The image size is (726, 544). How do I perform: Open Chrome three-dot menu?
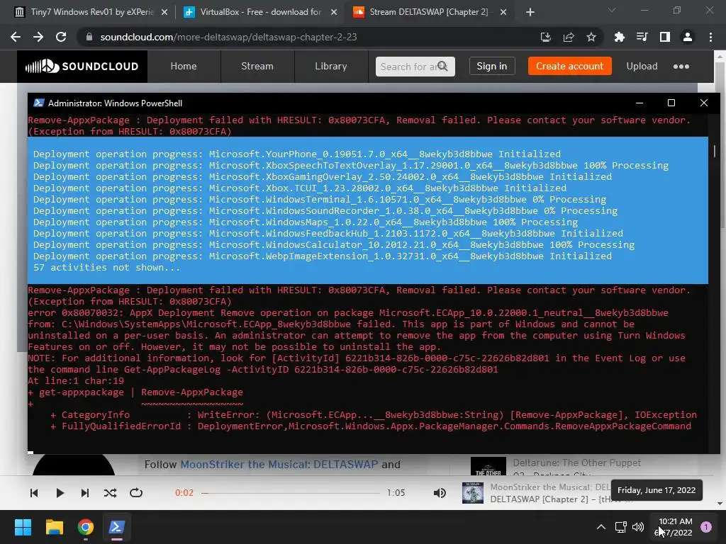pos(710,37)
